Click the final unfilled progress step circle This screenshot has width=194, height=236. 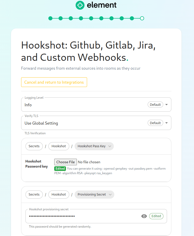pos(142,18)
